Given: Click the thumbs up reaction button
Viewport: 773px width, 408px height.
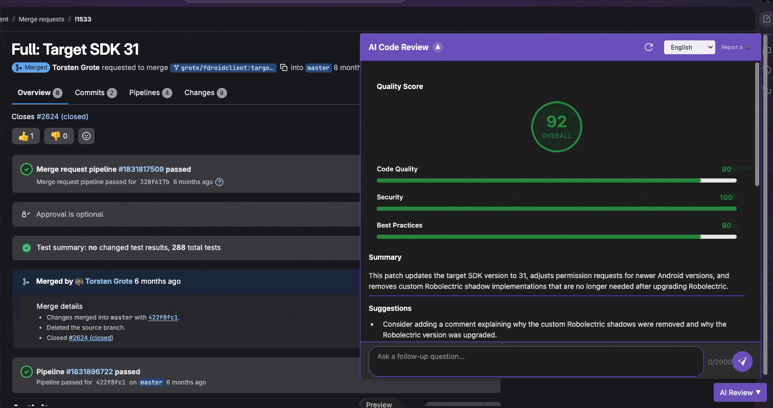Looking at the screenshot, I should pyautogui.click(x=26, y=136).
